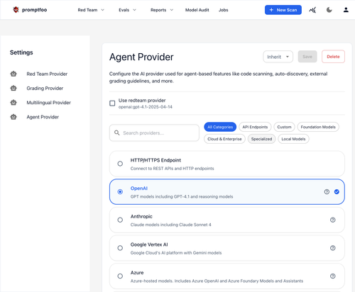Filter by Custom chip
The width and height of the screenshot is (355, 292).
(284, 127)
